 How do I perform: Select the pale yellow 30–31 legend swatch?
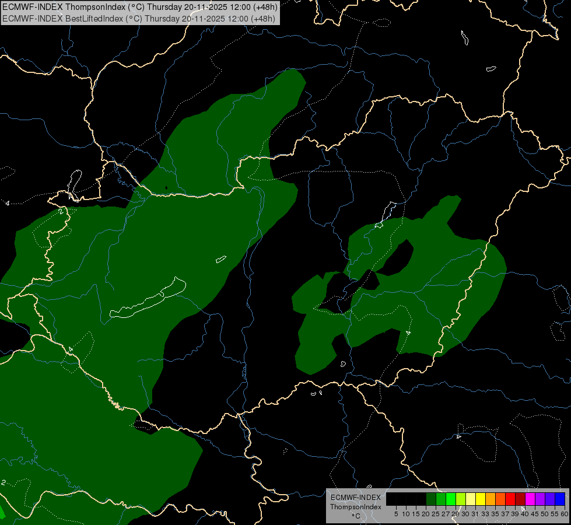pyautogui.click(x=471, y=499)
